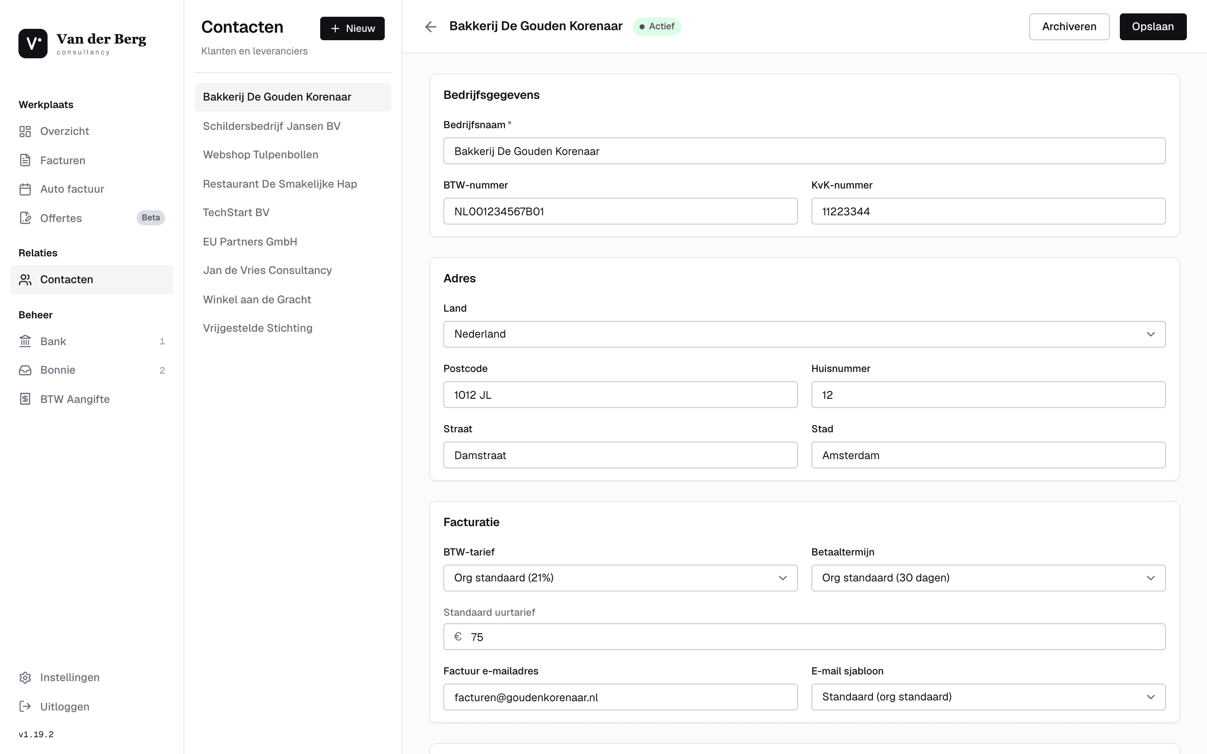The height and width of the screenshot is (754, 1207).
Task: Open Overzicht in the sidebar
Action: [92, 131]
